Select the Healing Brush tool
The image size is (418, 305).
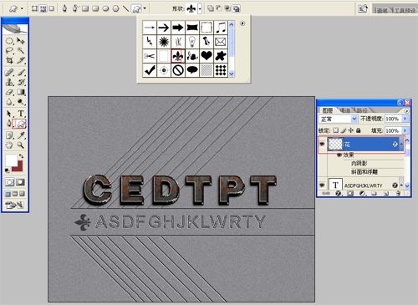tap(9, 73)
